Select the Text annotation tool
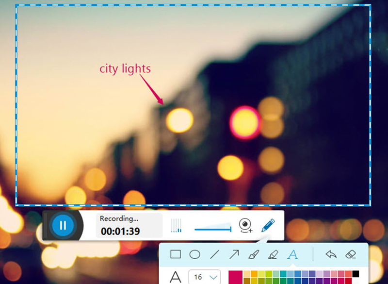The image size is (388, 284). click(292, 254)
